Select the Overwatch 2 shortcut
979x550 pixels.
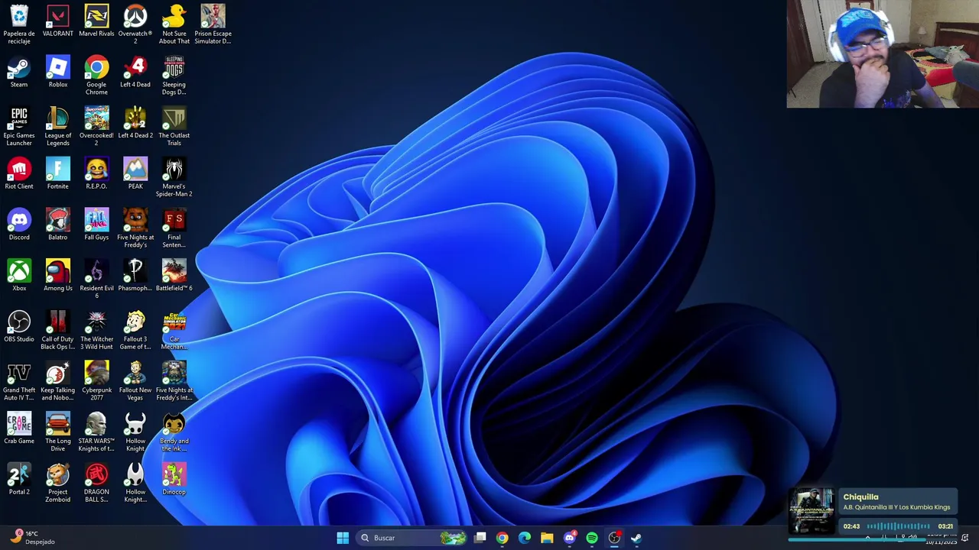pyautogui.click(x=135, y=24)
